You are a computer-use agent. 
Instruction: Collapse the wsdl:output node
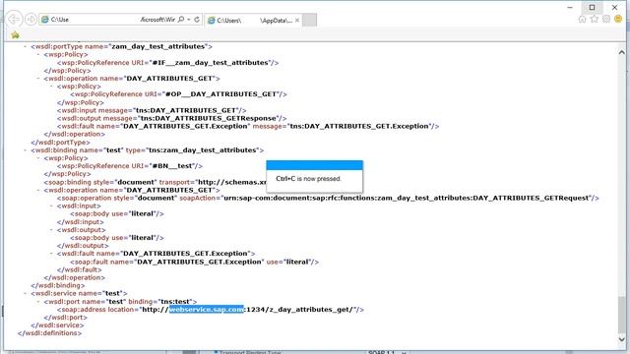(51, 230)
